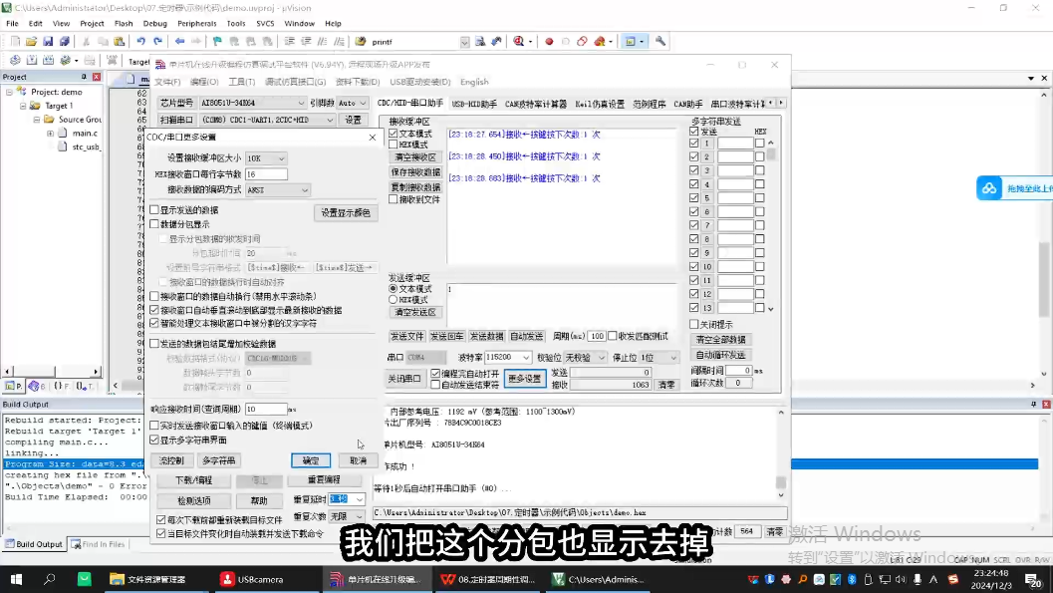The width and height of the screenshot is (1053, 593).
Task: Click the red breakpoint dot icon
Action: pyautogui.click(x=549, y=42)
